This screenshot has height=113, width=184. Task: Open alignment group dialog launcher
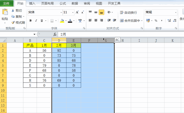[142, 28]
